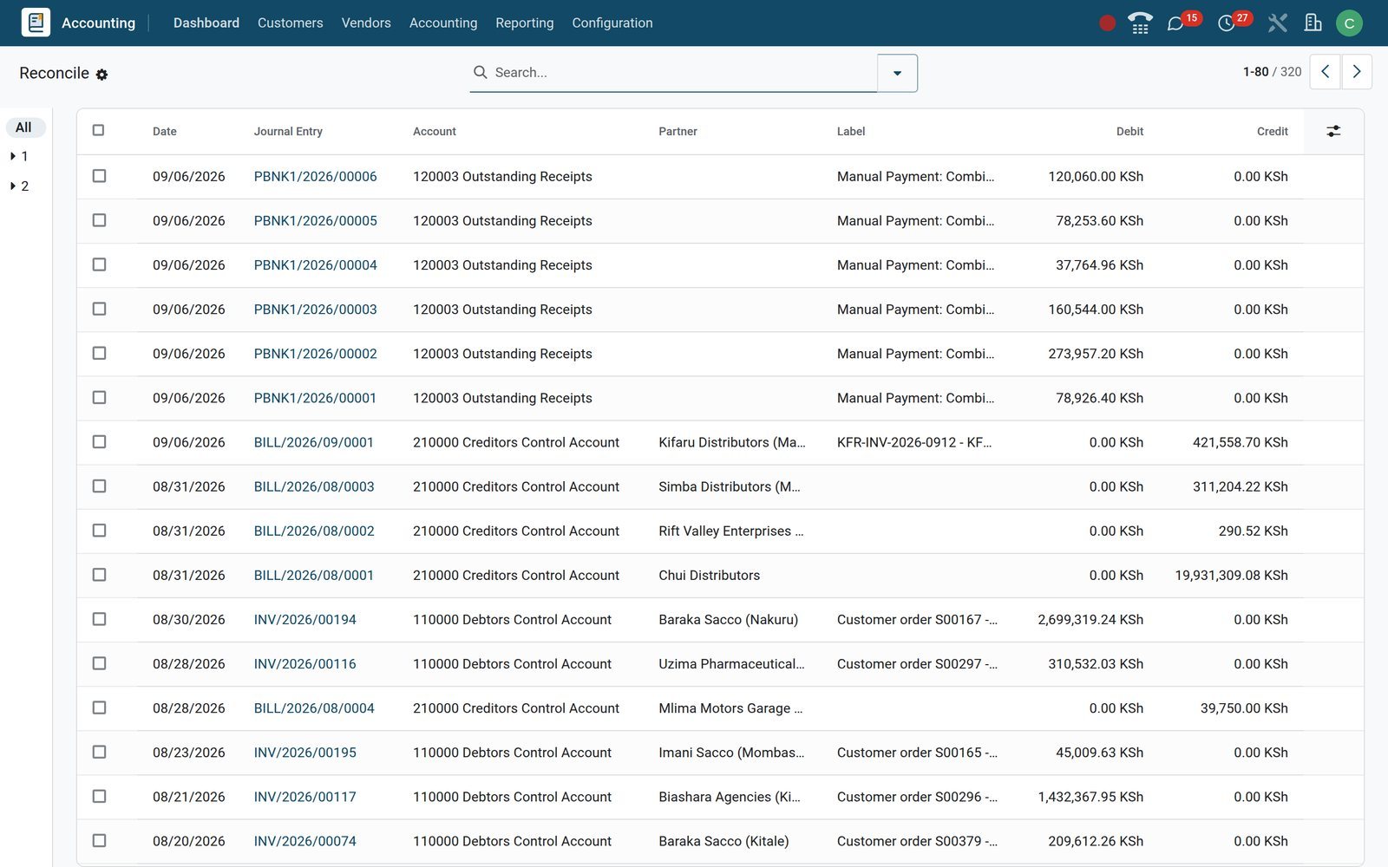Image resolution: width=1388 pixels, height=867 pixels.
Task: Click partner Chui Distributors cell
Action: (709, 576)
